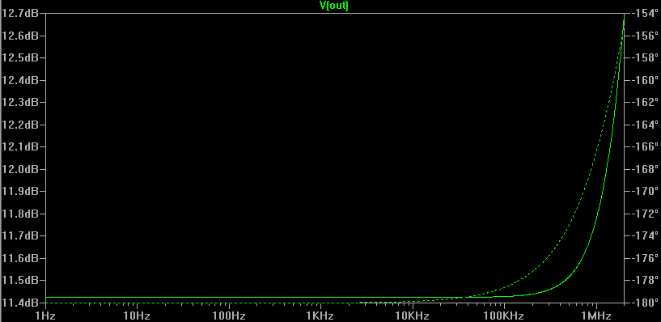Click the 100Hz frequency axis label
The height and width of the screenshot is (322, 661).
click(228, 316)
